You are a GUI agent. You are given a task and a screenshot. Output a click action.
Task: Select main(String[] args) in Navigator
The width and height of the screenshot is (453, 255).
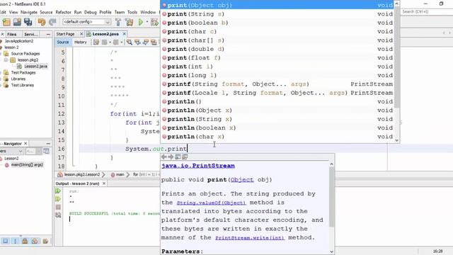[x=27, y=165]
